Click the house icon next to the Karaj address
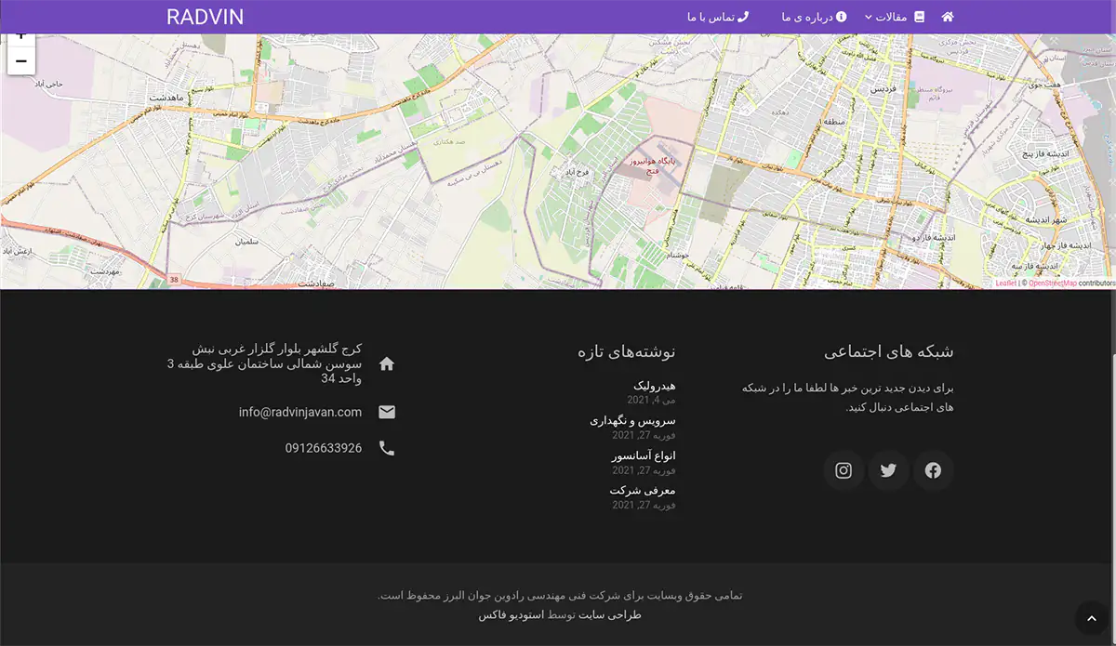 click(387, 364)
